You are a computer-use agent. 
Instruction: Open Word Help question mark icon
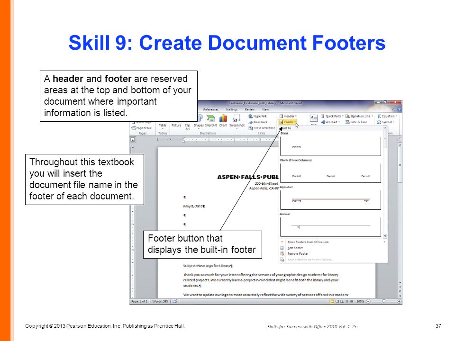[x=399, y=109]
